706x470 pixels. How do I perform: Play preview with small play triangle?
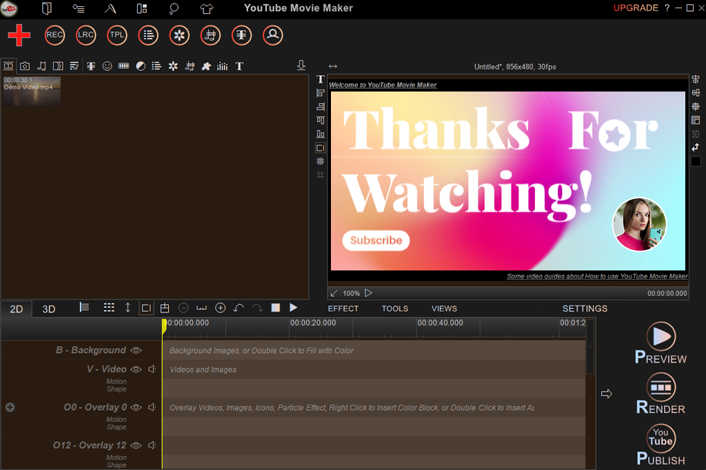click(x=369, y=293)
